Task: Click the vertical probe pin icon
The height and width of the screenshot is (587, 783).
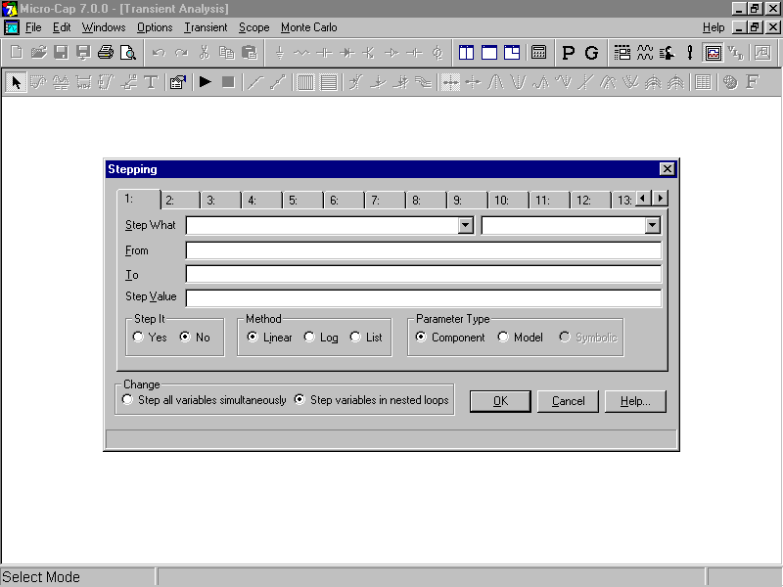Action: (690, 53)
